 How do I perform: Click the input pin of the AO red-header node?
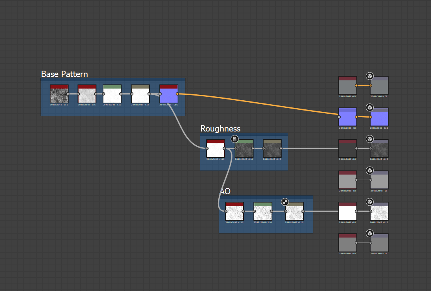[x=226, y=211]
